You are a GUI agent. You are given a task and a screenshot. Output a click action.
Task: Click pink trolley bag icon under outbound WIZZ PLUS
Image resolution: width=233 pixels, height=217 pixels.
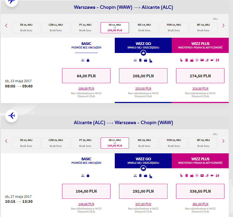coord(192,60)
